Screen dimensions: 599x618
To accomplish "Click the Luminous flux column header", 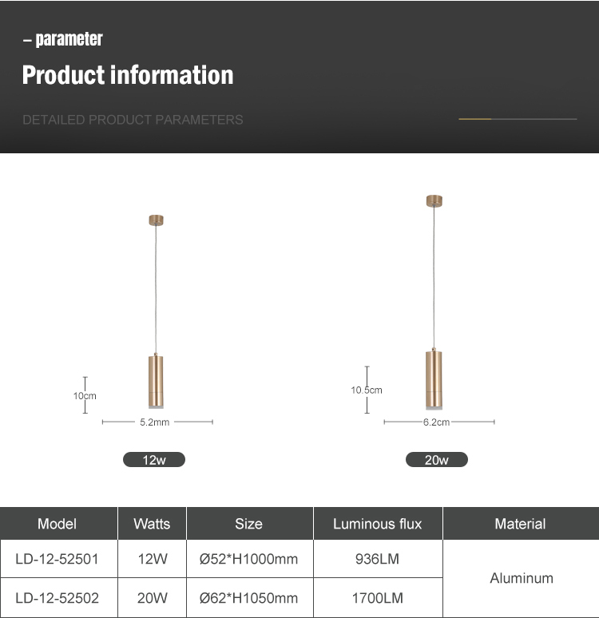I will (x=377, y=524).
